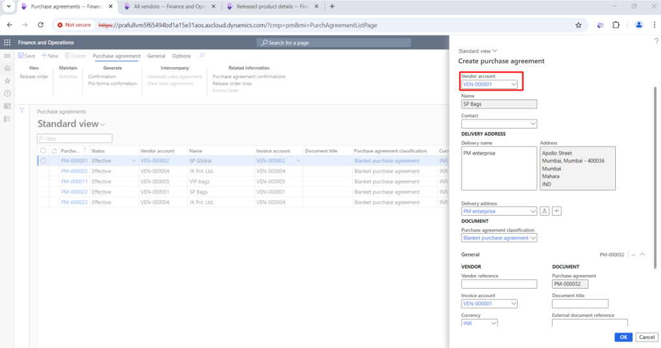
Task: Click Confirmation under Generate
Action: tap(101, 76)
